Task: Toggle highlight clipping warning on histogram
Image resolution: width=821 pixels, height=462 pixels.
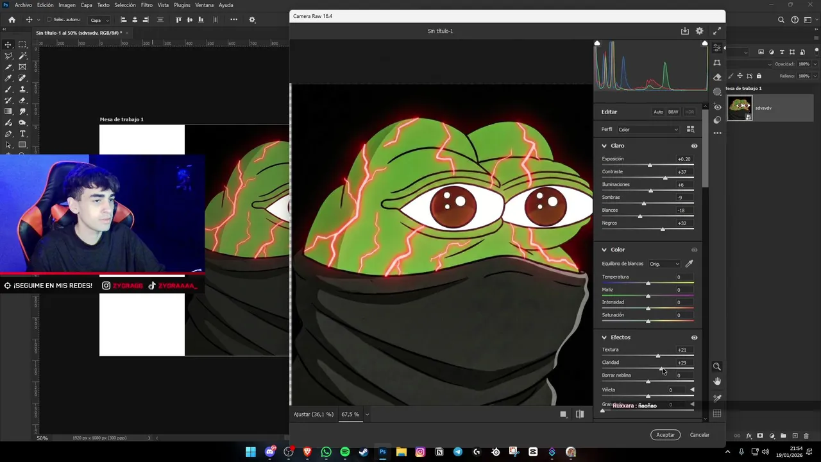Action: pos(705,44)
